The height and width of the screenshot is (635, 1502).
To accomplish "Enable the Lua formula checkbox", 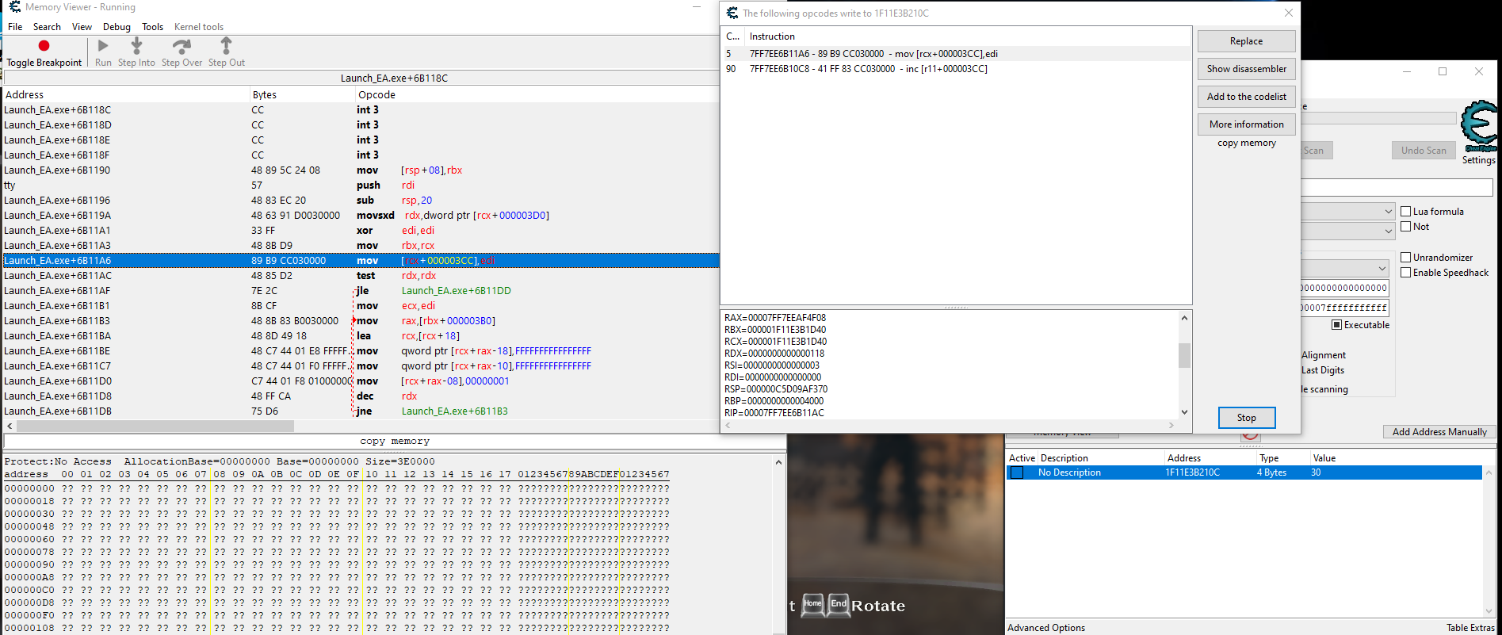I will click(x=1406, y=212).
